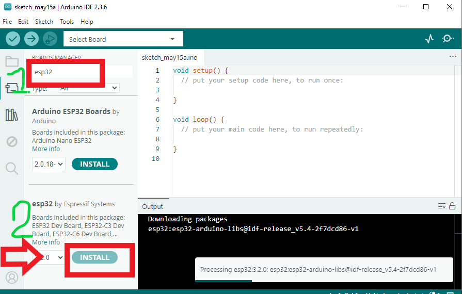Screen dimensions: 462x294
Task: Start debugging with the debug button
Action: [x=50, y=39]
